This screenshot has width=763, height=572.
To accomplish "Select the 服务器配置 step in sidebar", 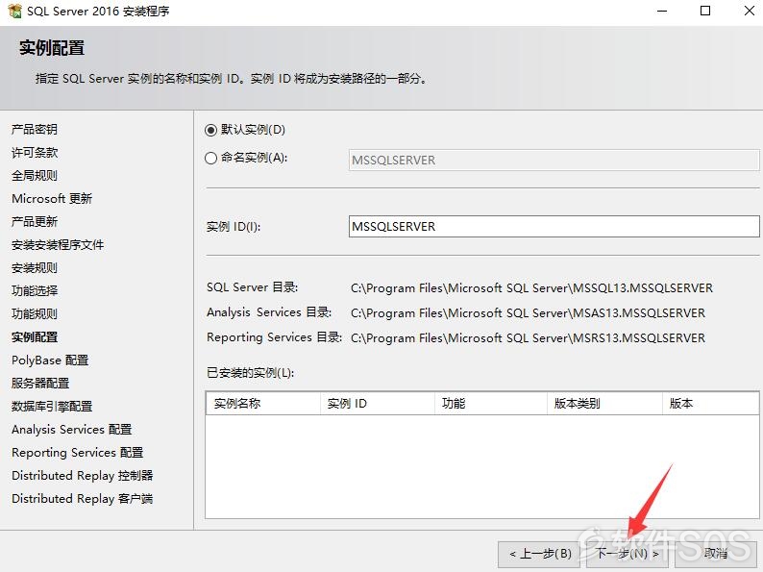I will 40,384.
